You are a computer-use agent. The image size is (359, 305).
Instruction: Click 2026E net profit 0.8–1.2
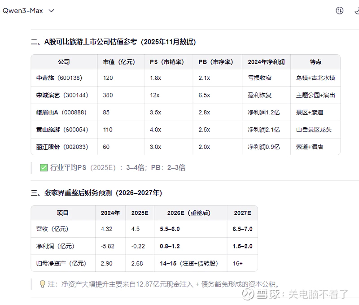tap(170, 246)
